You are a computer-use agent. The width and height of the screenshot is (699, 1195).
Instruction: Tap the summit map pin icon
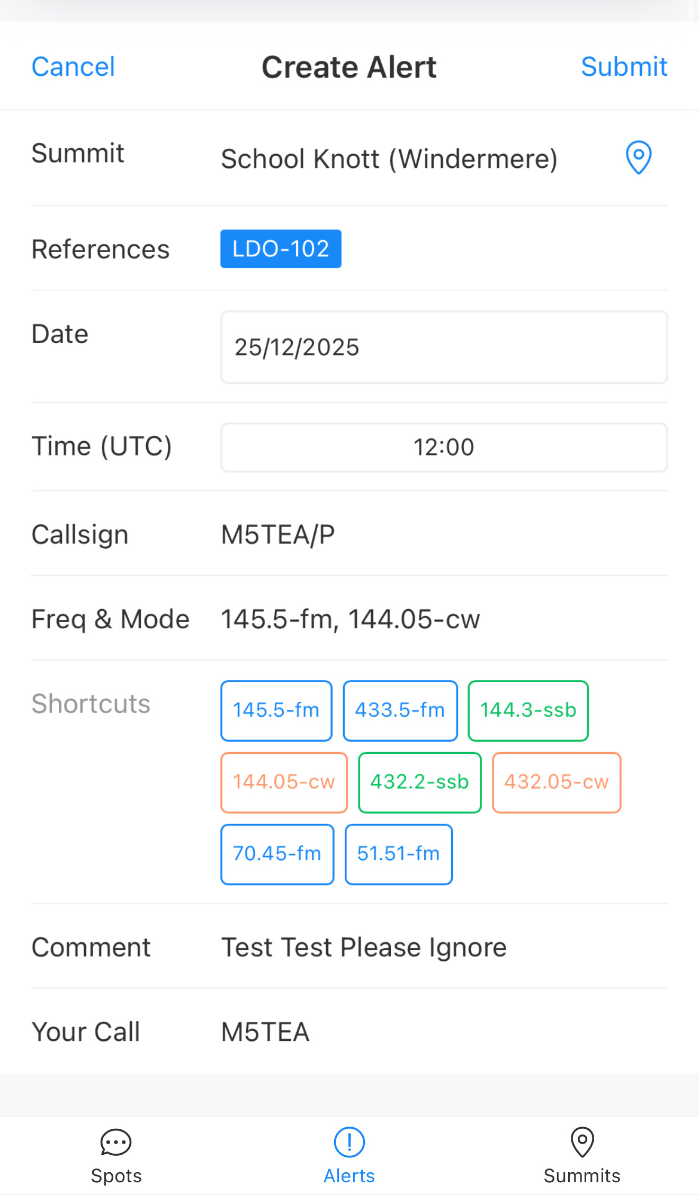click(638, 158)
